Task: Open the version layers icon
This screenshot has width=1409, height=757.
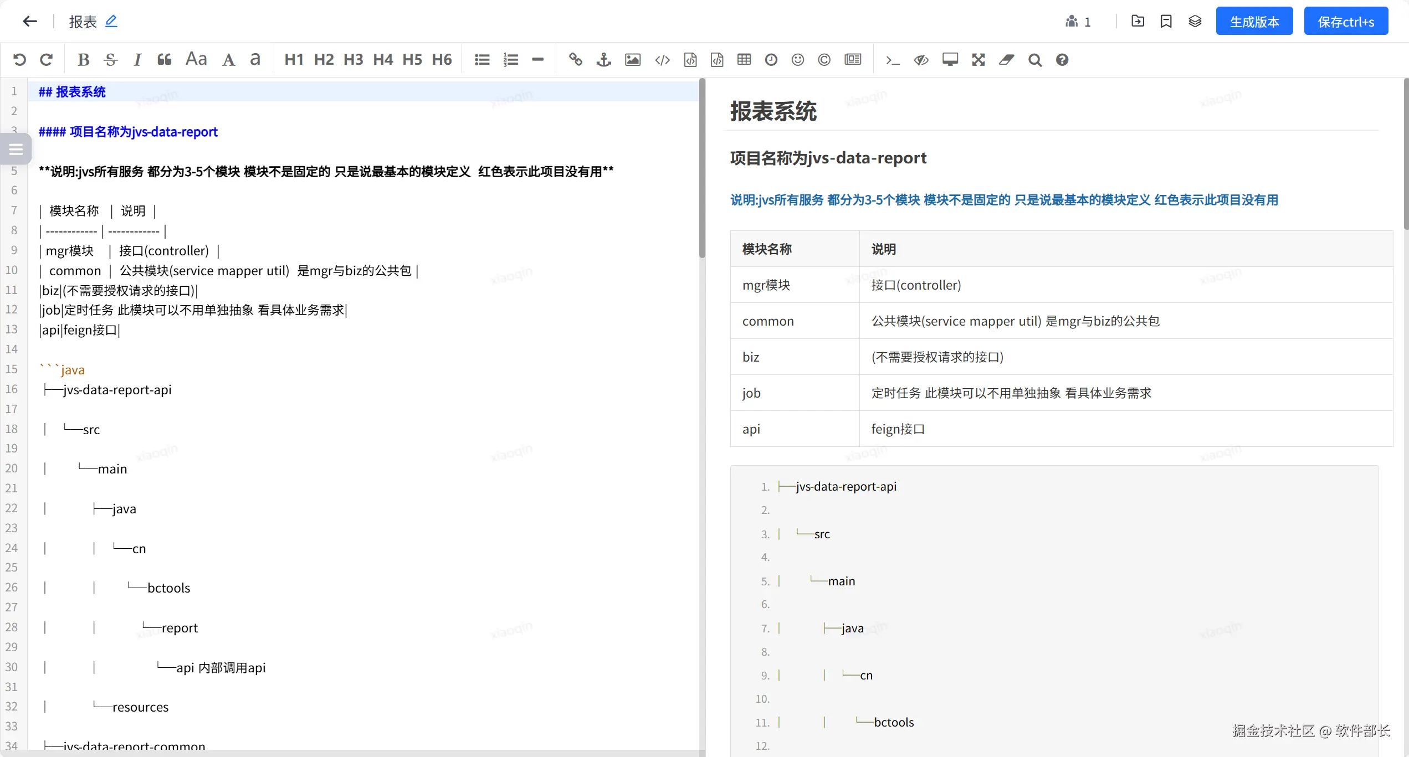Action: pos(1195,22)
